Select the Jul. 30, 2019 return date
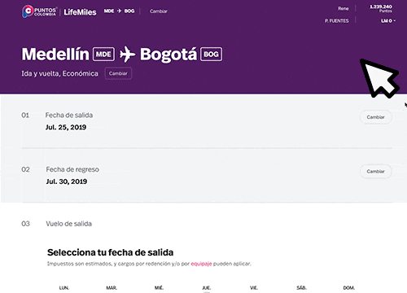The height and width of the screenshot is (293, 407). 67,181
